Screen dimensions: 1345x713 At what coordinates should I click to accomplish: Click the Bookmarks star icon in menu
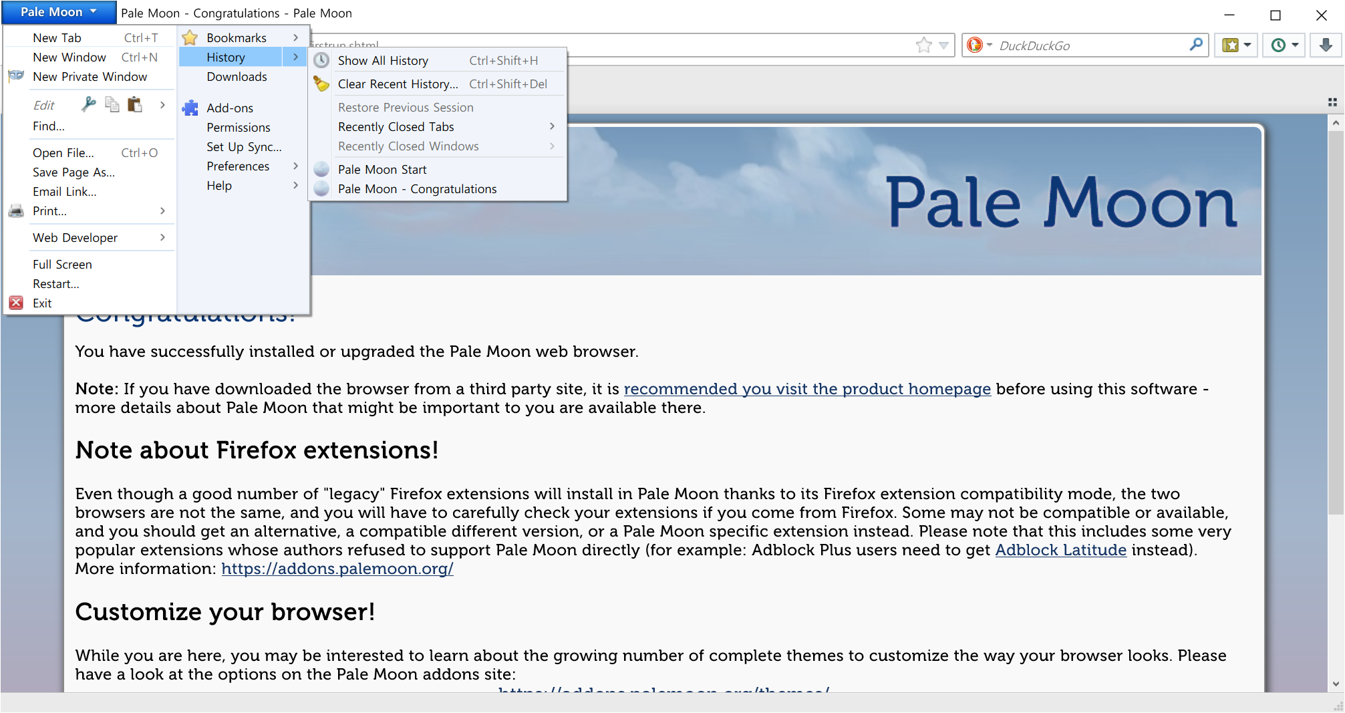(x=190, y=38)
